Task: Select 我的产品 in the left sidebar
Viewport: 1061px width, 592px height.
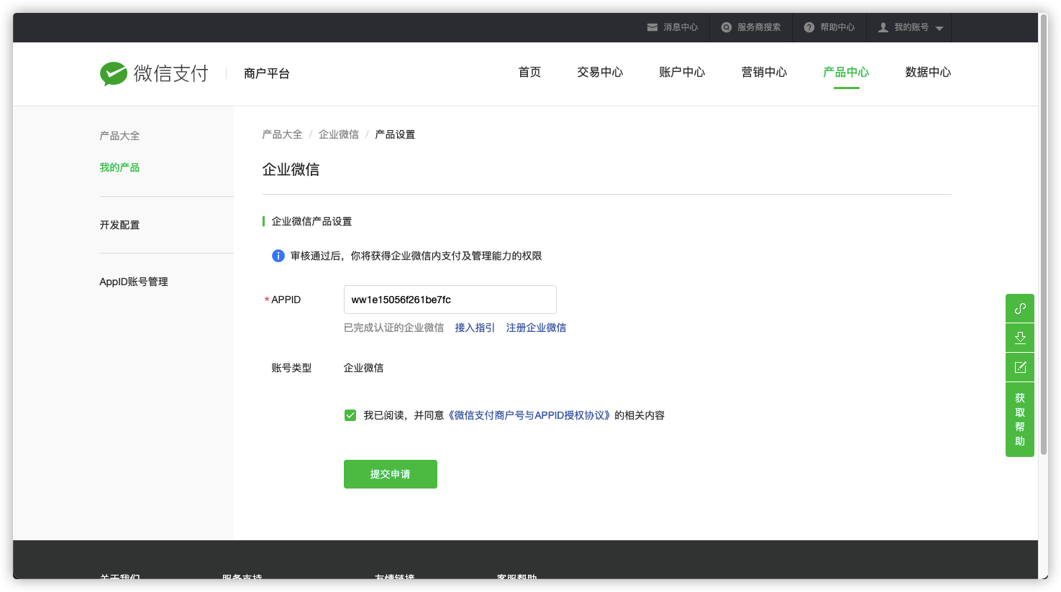Action: [x=119, y=167]
